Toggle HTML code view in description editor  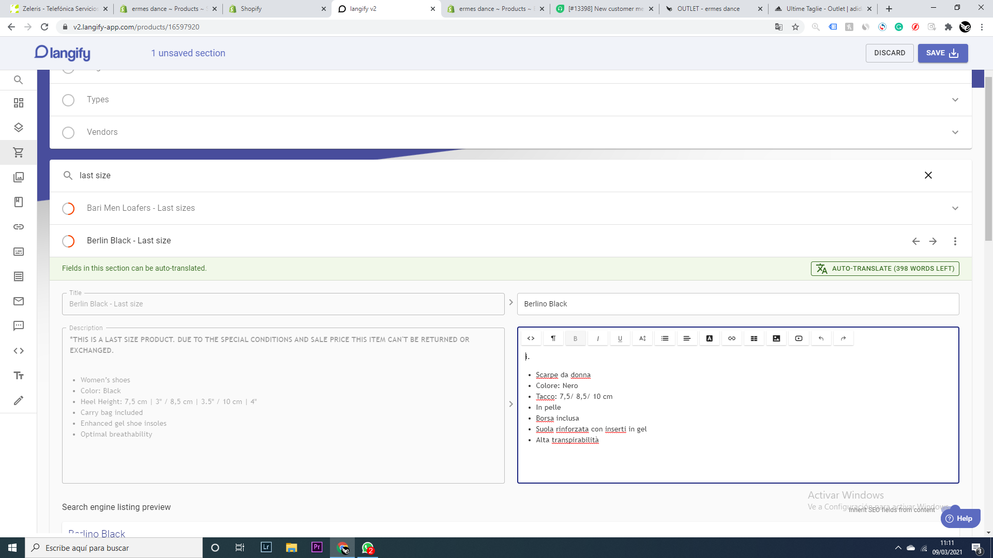click(531, 338)
